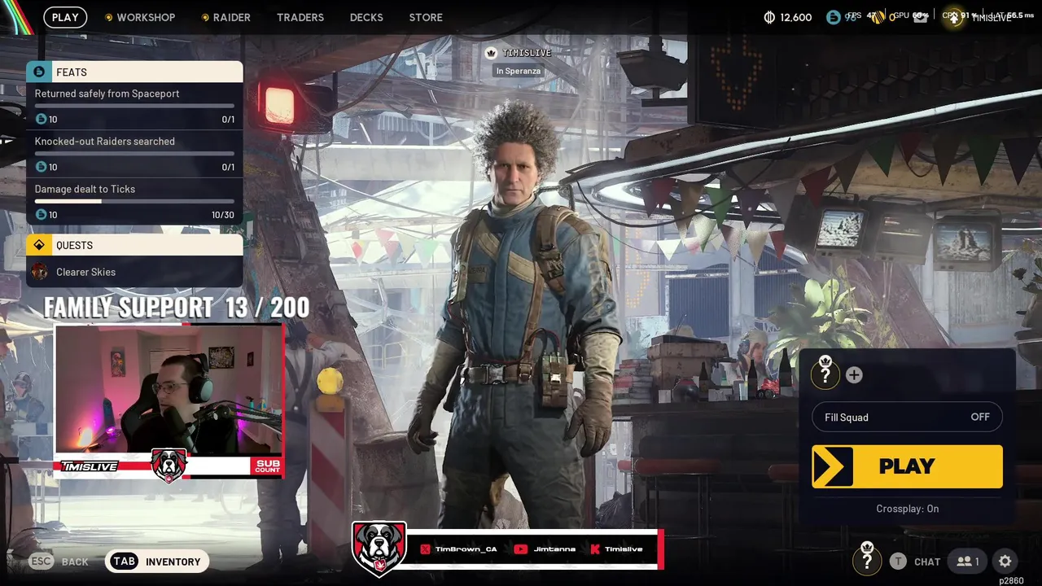This screenshot has width=1042, height=586.
Task: Click the crown icon beside the TIMISLIVE nameplate
Action: (x=491, y=53)
